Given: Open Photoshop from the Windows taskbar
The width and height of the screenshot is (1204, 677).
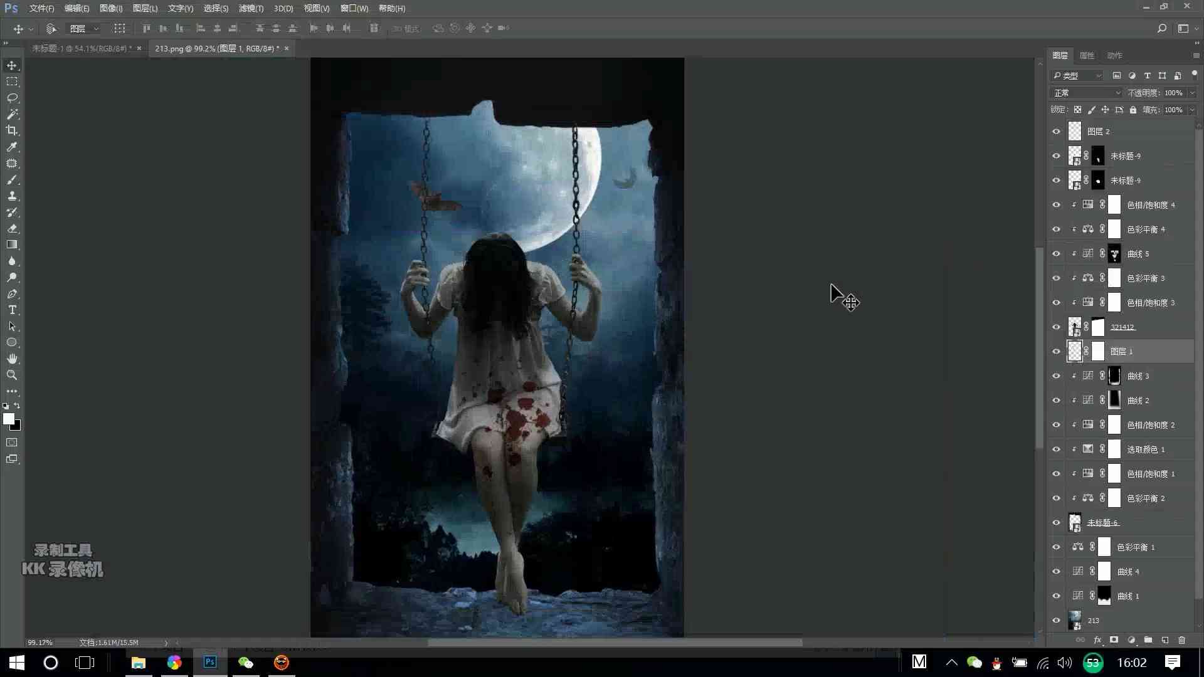Looking at the screenshot, I should point(210,662).
